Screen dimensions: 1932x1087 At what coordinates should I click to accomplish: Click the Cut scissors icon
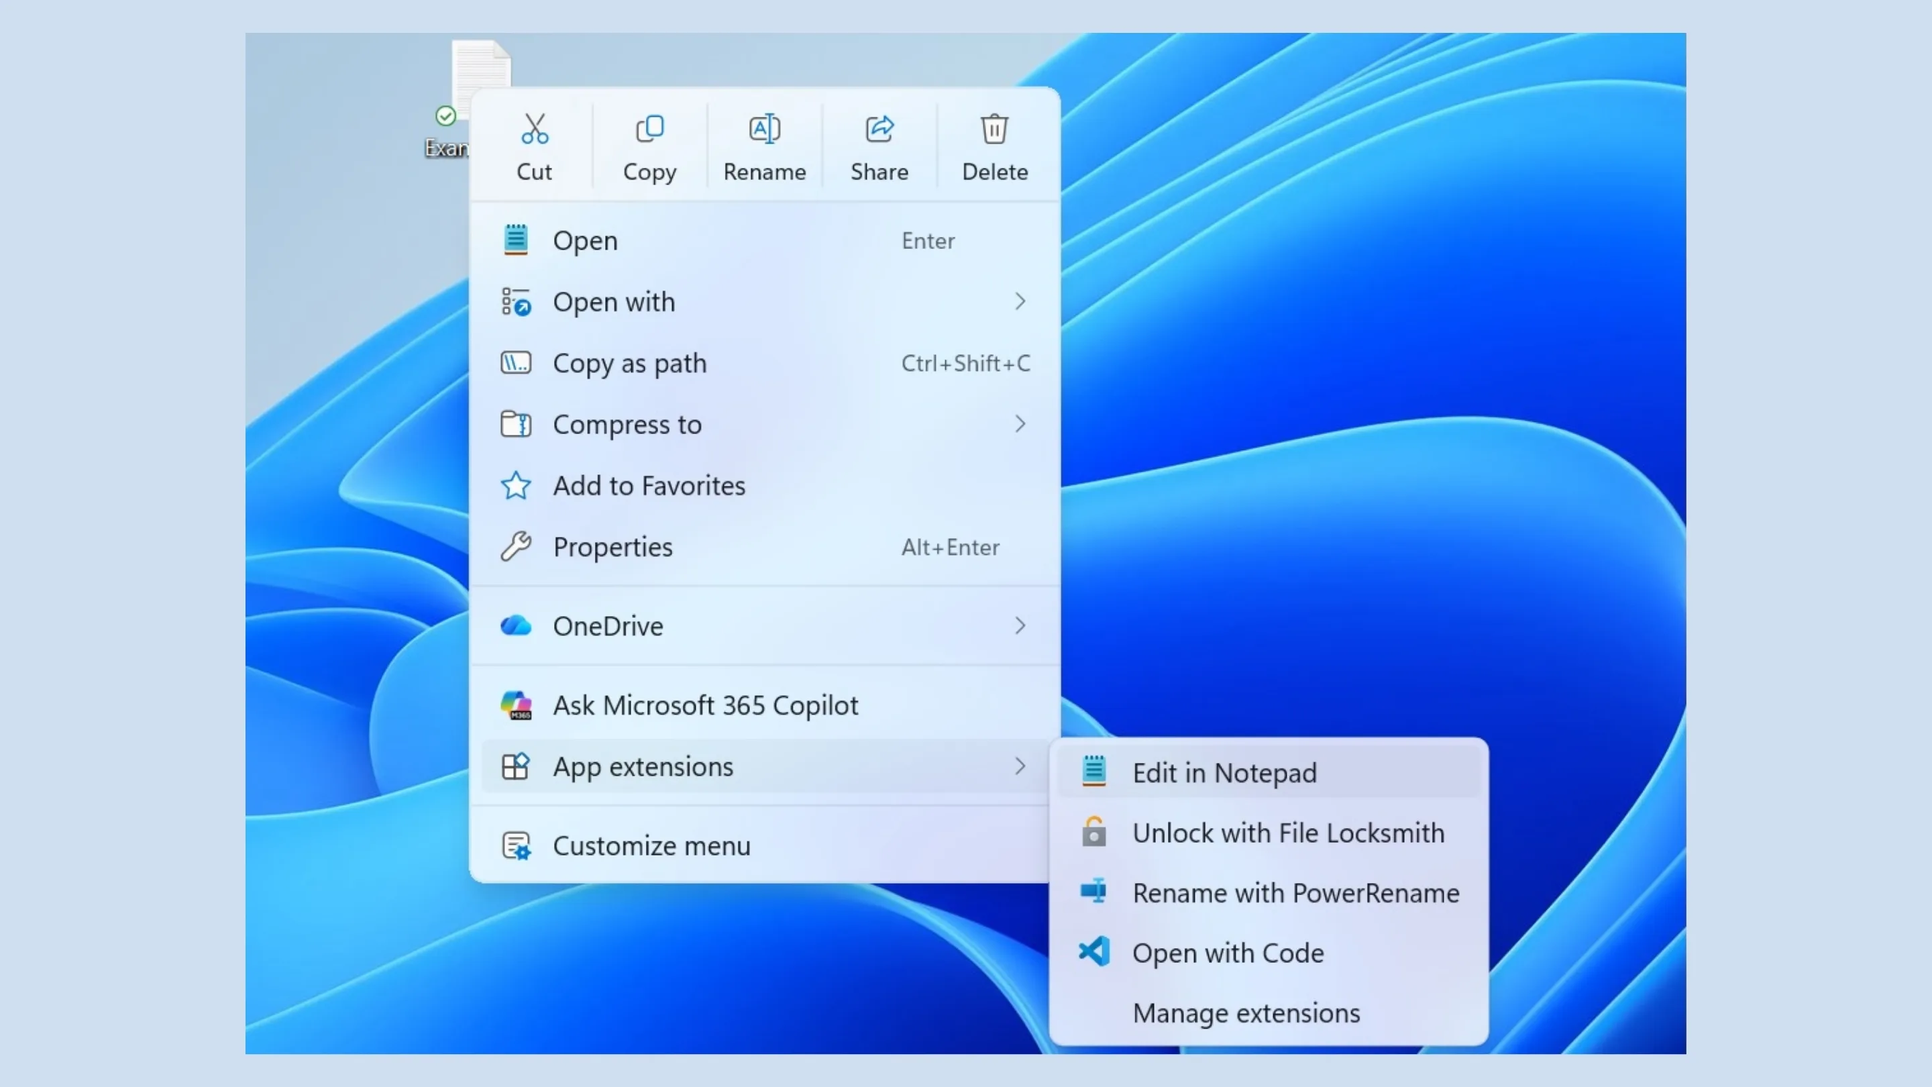tap(534, 129)
